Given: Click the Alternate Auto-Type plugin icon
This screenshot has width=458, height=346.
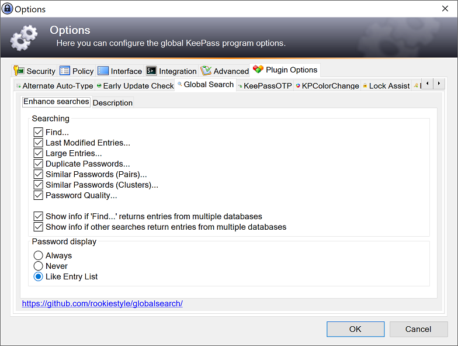Looking at the screenshot, I should [x=19, y=86].
